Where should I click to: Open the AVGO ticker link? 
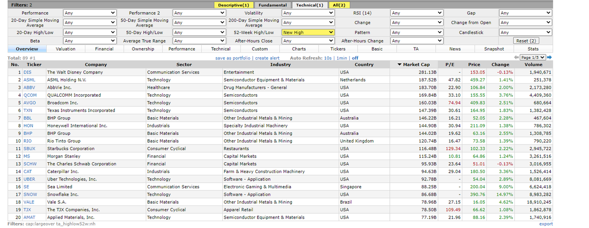coord(30,103)
